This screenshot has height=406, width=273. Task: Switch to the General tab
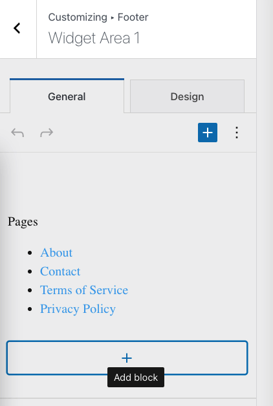click(67, 96)
